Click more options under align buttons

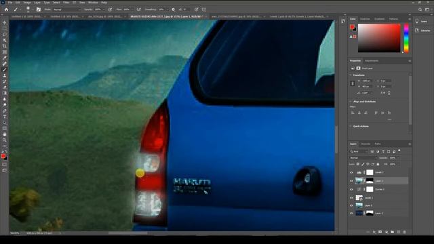389,120
